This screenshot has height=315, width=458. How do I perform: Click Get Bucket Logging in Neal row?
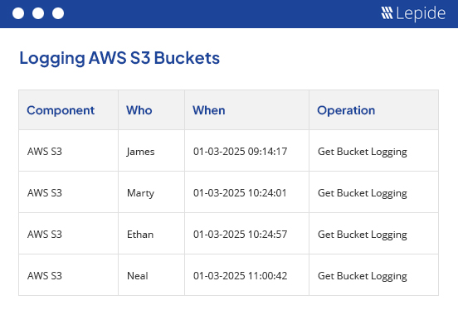point(363,276)
